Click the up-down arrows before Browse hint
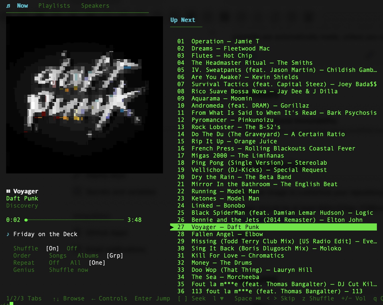This screenshot has height=305, width=383. 56,299
